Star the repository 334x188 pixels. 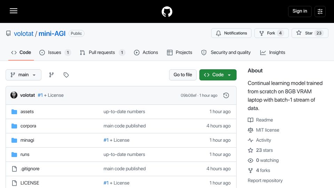click(310, 33)
